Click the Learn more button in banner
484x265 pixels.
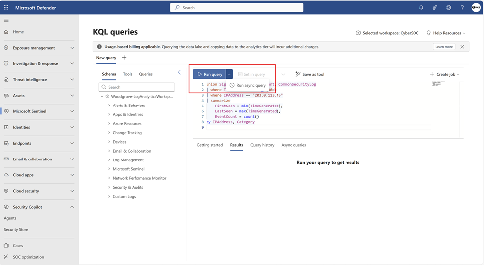tap(444, 47)
